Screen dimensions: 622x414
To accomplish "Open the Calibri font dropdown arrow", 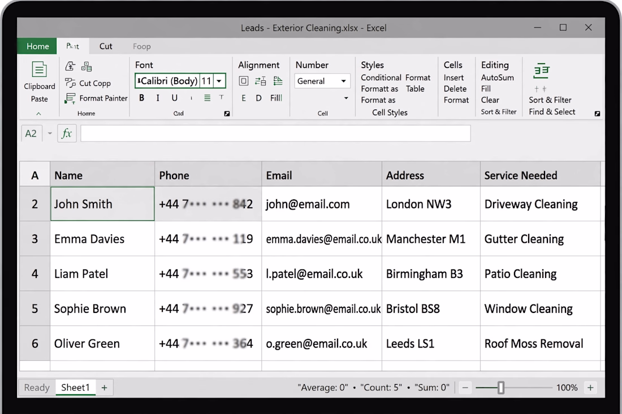I will pyautogui.click(x=219, y=81).
